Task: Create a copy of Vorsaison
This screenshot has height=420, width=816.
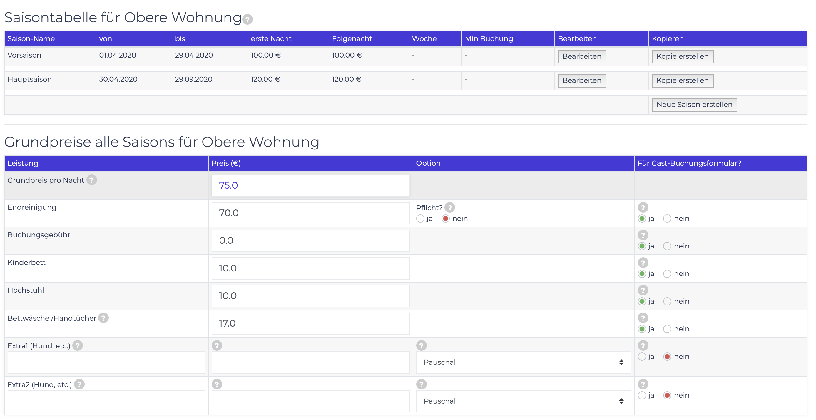Action: pos(682,56)
